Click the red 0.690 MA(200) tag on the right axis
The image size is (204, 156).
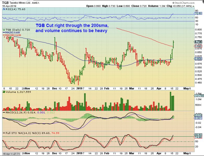pyautogui.click(x=198, y=46)
